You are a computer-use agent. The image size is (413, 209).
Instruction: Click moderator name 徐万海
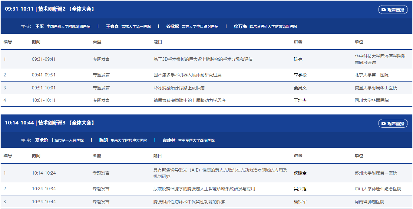coord(240,27)
